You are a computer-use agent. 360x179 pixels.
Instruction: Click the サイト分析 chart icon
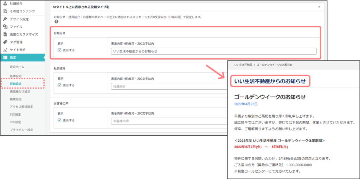pyautogui.click(x=5, y=50)
